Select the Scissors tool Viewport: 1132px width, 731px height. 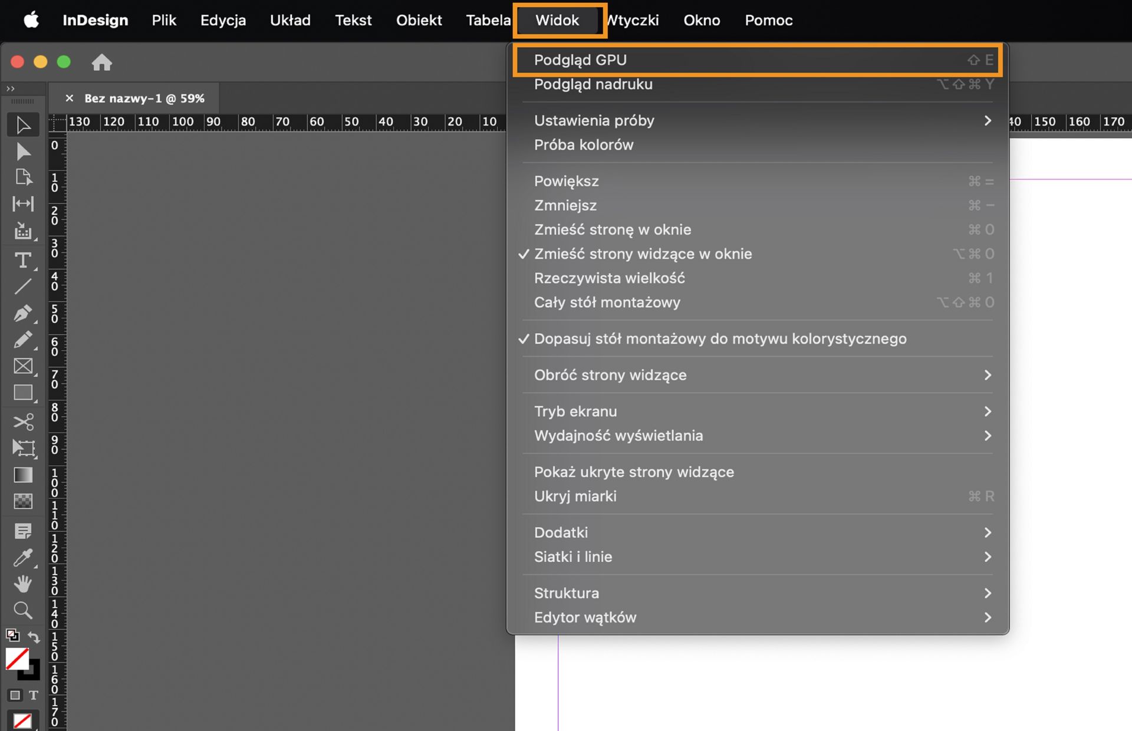(22, 422)
